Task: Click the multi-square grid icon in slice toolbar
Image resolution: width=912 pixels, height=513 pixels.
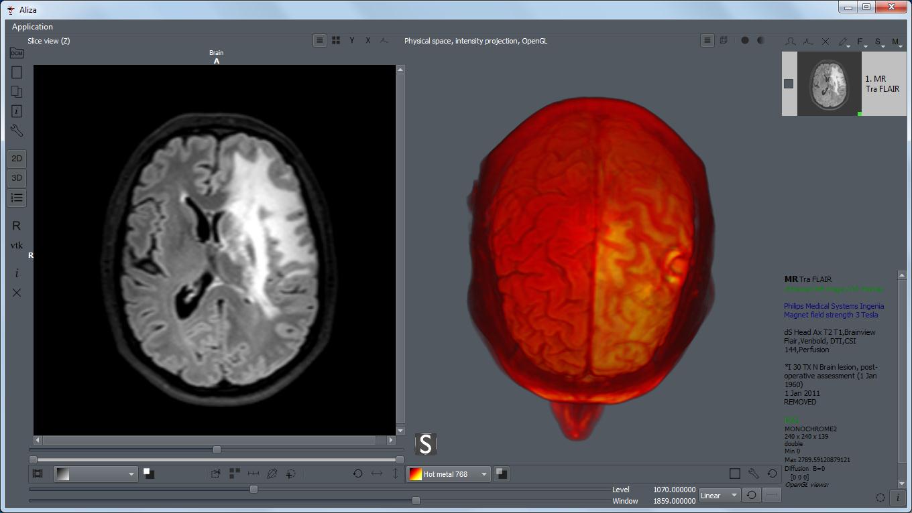Action: pos(234,473)
